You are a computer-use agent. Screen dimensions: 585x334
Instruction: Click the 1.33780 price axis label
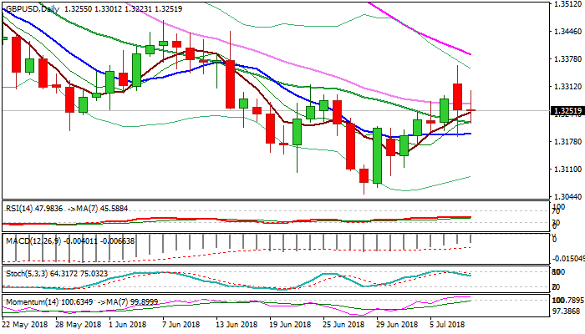[x=567, y=59]
